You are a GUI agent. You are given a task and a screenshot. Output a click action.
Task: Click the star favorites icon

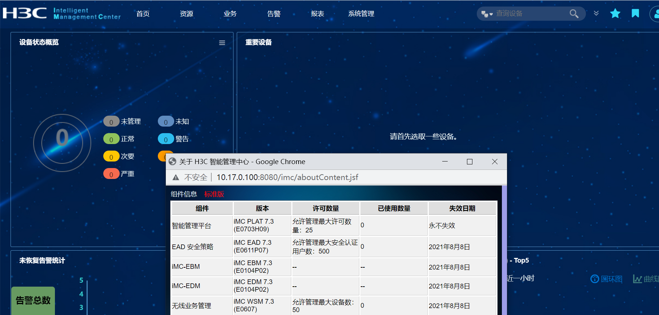[x=615, y=13]
